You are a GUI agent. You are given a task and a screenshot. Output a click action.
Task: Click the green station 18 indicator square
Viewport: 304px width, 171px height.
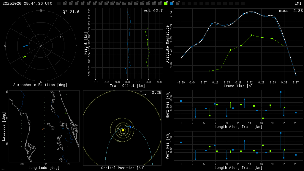[166, 4]
